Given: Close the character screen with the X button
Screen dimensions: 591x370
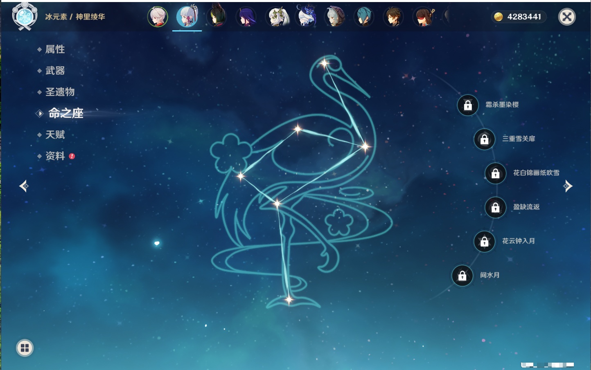Looking at the screenshot, I should point(567,17).
